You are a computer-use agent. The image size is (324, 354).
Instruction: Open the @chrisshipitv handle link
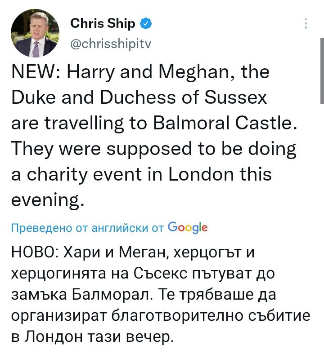pyautogui.click(x=108, y=44)
